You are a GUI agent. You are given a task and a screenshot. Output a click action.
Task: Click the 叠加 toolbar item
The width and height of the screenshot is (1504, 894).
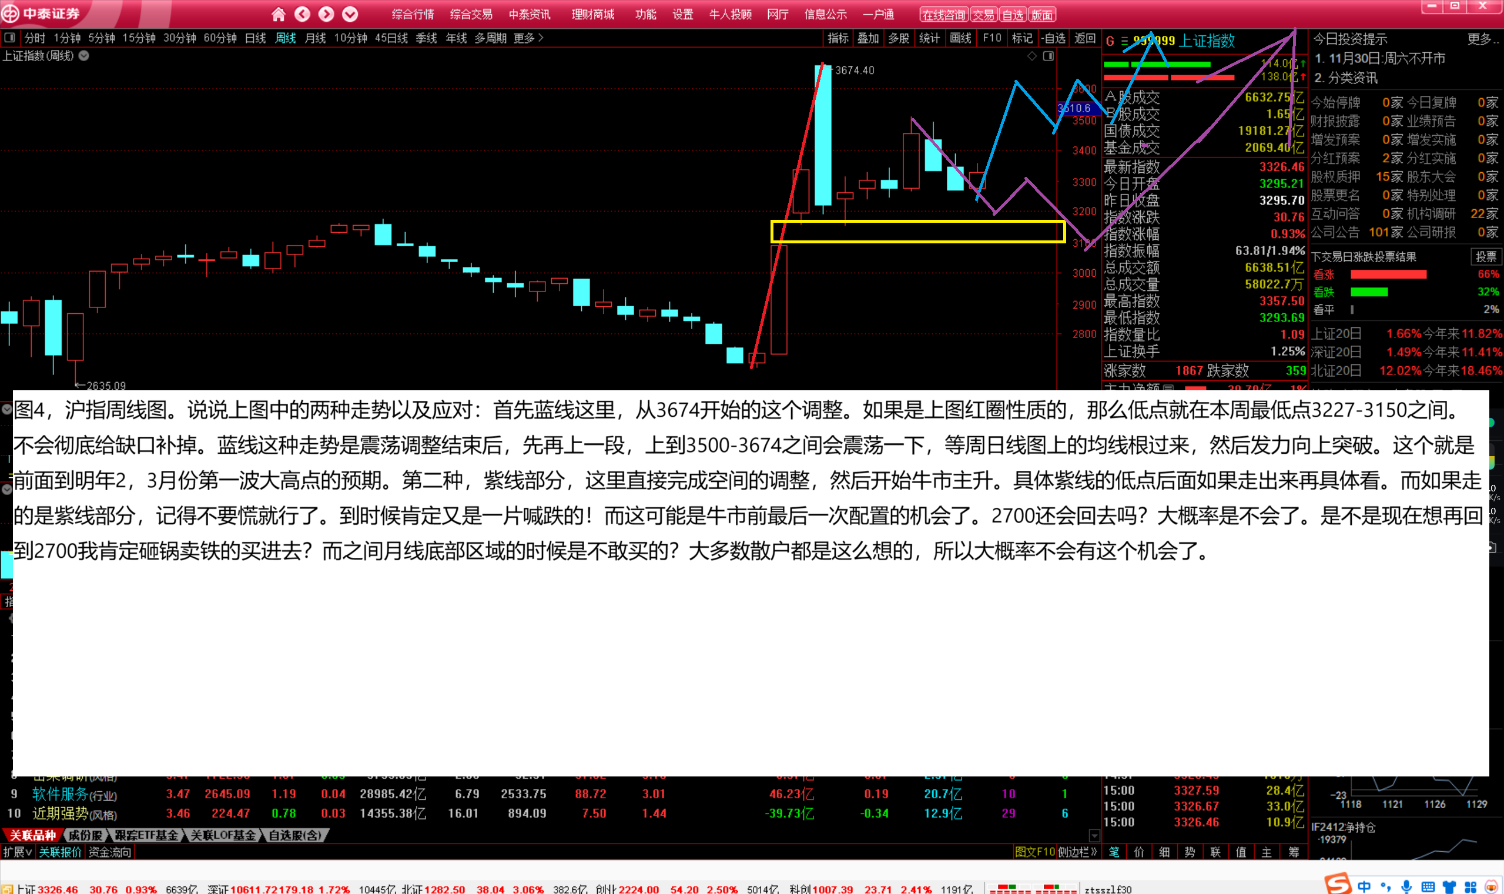(868, 38)
